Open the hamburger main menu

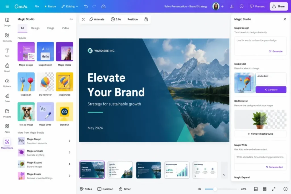pyautogui.click(x=7, y=7)
